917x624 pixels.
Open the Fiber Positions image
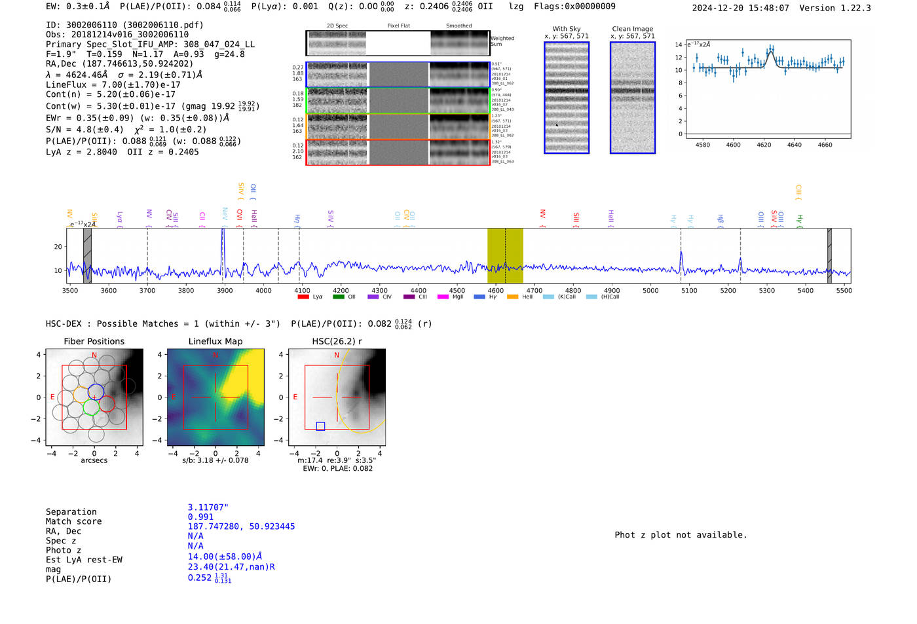(x=94, y=397)
